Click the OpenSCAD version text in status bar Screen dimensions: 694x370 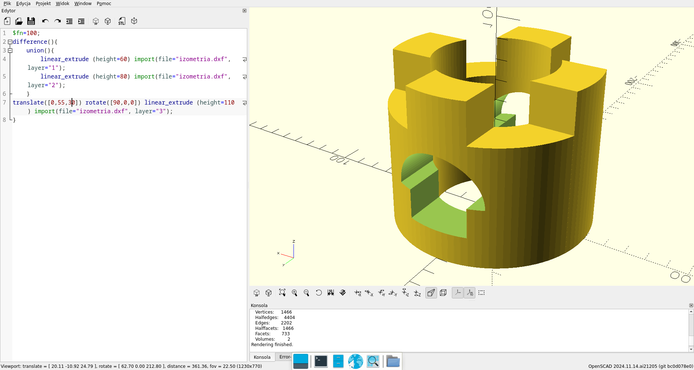click(x=641, y=366)
